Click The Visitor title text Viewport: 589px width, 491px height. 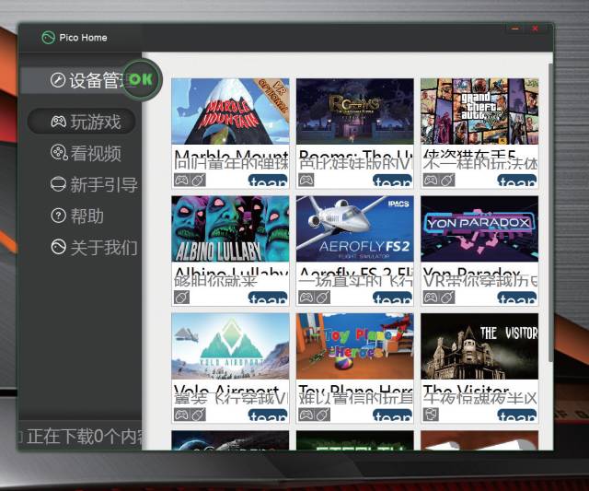coord(467,390)
